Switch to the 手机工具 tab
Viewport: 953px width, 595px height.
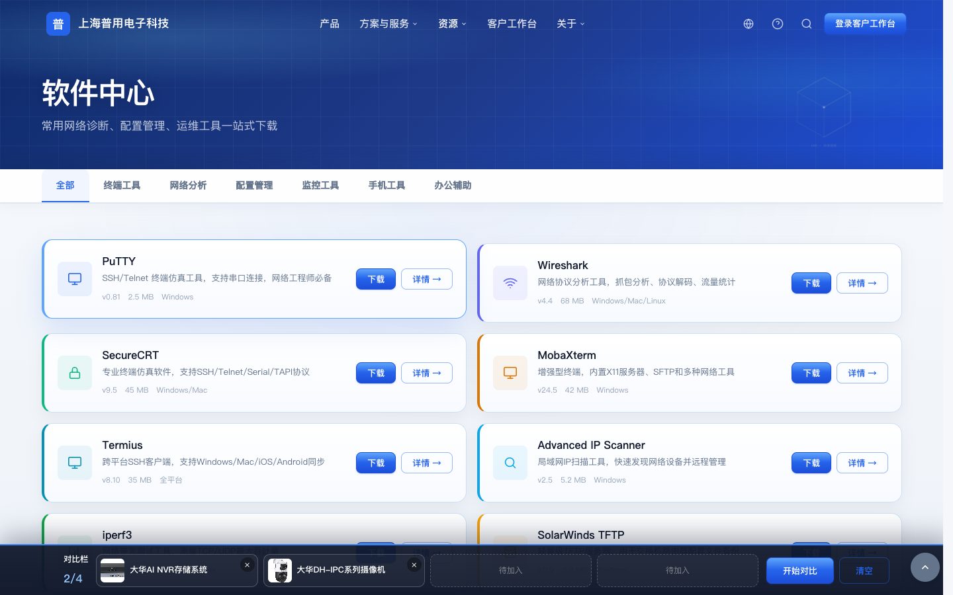[386, 185]
